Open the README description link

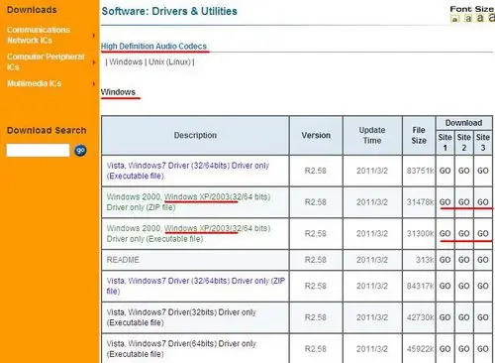(123, 260)
